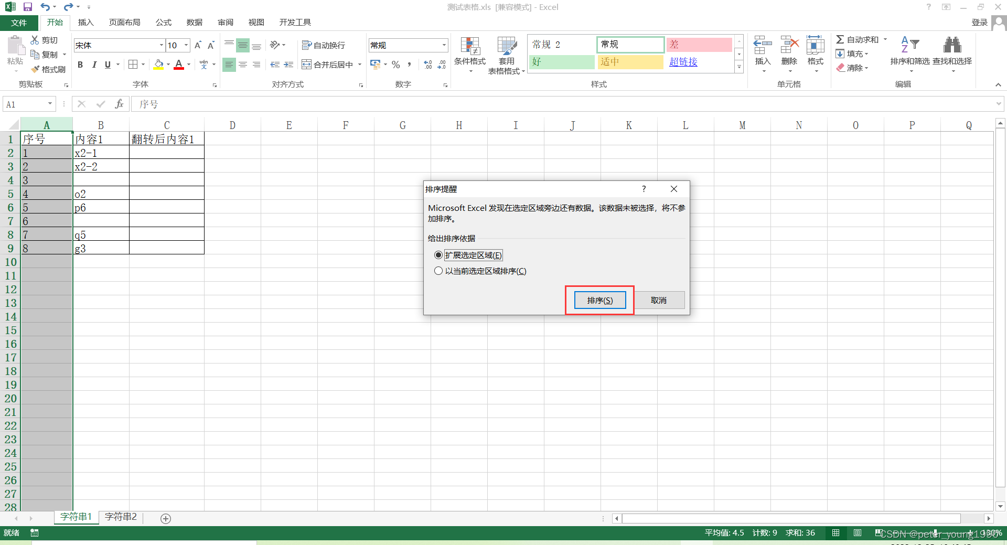This screenshot has width=1007, height=545.
Task: Switch to the Data (数据) tab
Action: coord(194,23)
